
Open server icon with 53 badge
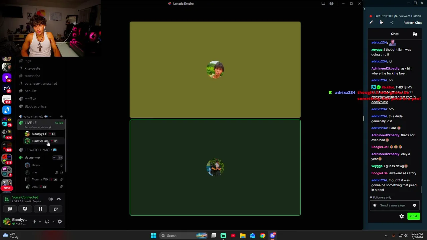coord(7,89)
